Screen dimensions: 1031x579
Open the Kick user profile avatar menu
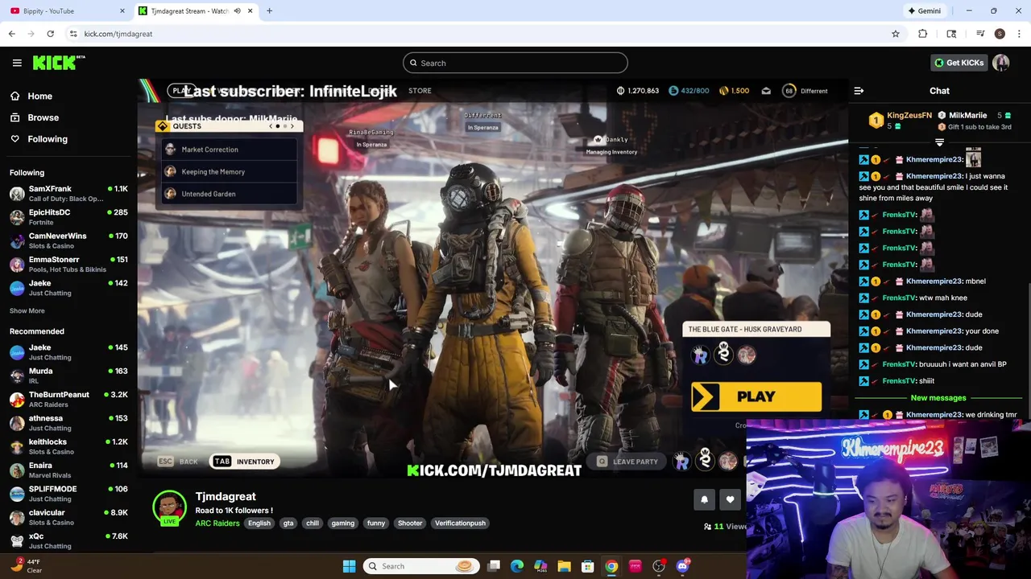tap(1001, 63)
